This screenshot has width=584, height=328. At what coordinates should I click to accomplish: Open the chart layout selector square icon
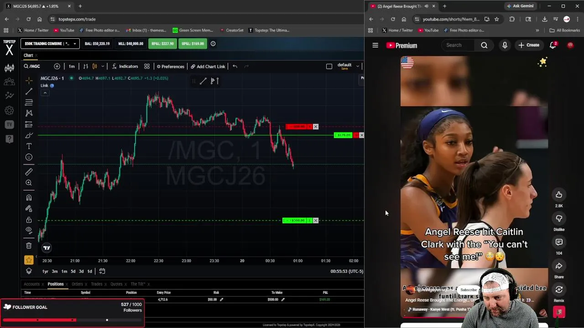coord(329,67)
